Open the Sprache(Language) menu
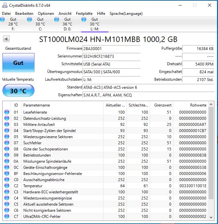Image resolution: width=218 pixels, height=224 pixels. coord(126,14)
